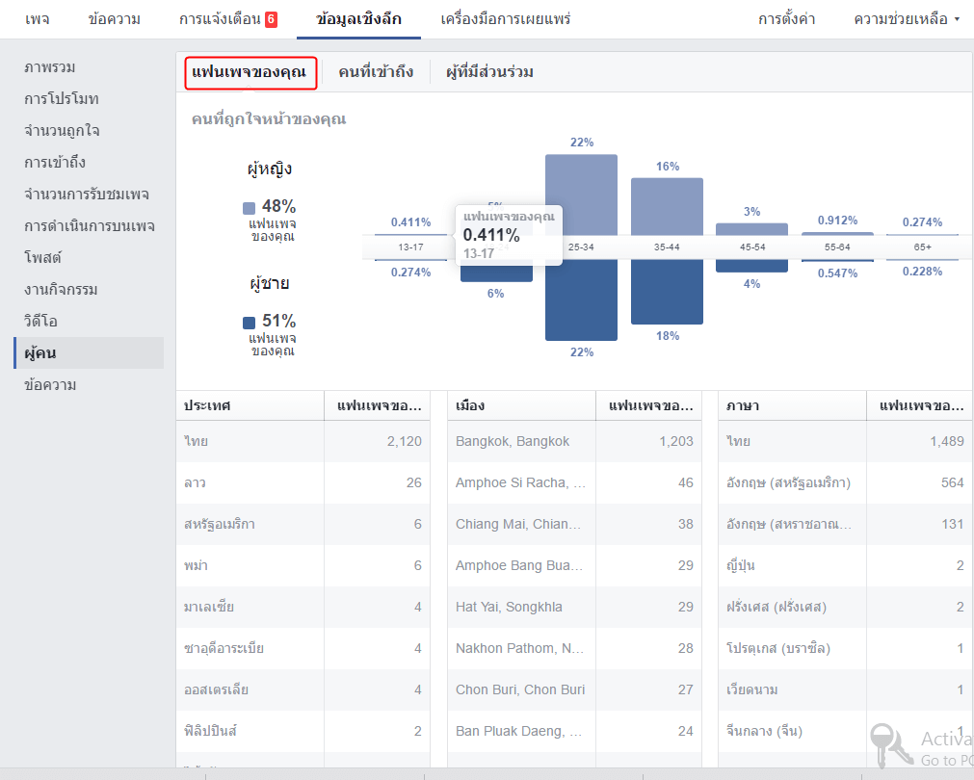
Task: Click the ฝรั่งเศส (ฝรั่งเศส) language row
Action: point(846,607)
